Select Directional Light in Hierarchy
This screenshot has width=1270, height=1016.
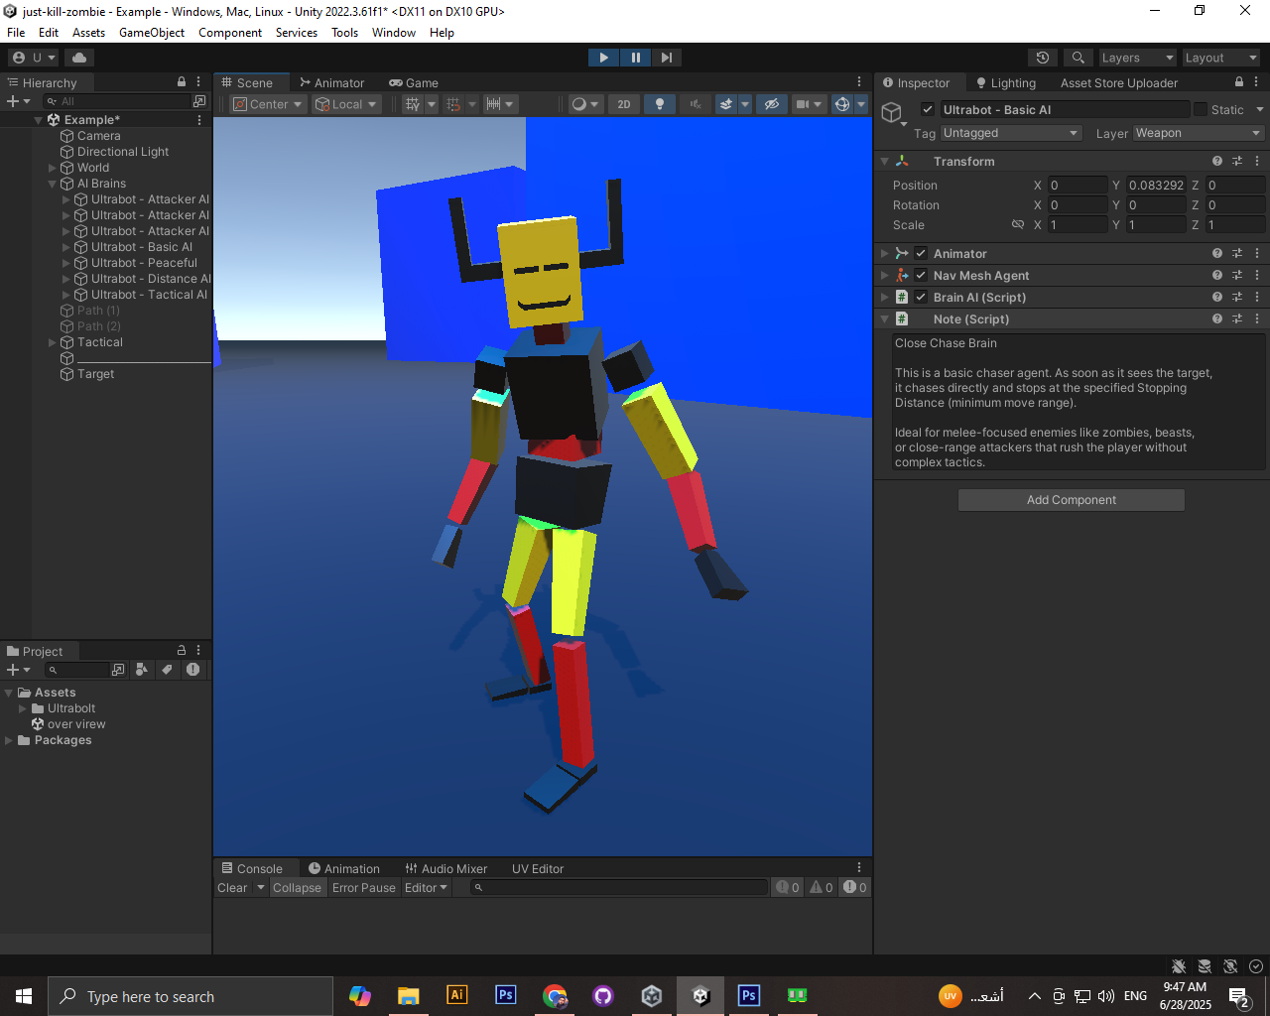tap(123, 152)
